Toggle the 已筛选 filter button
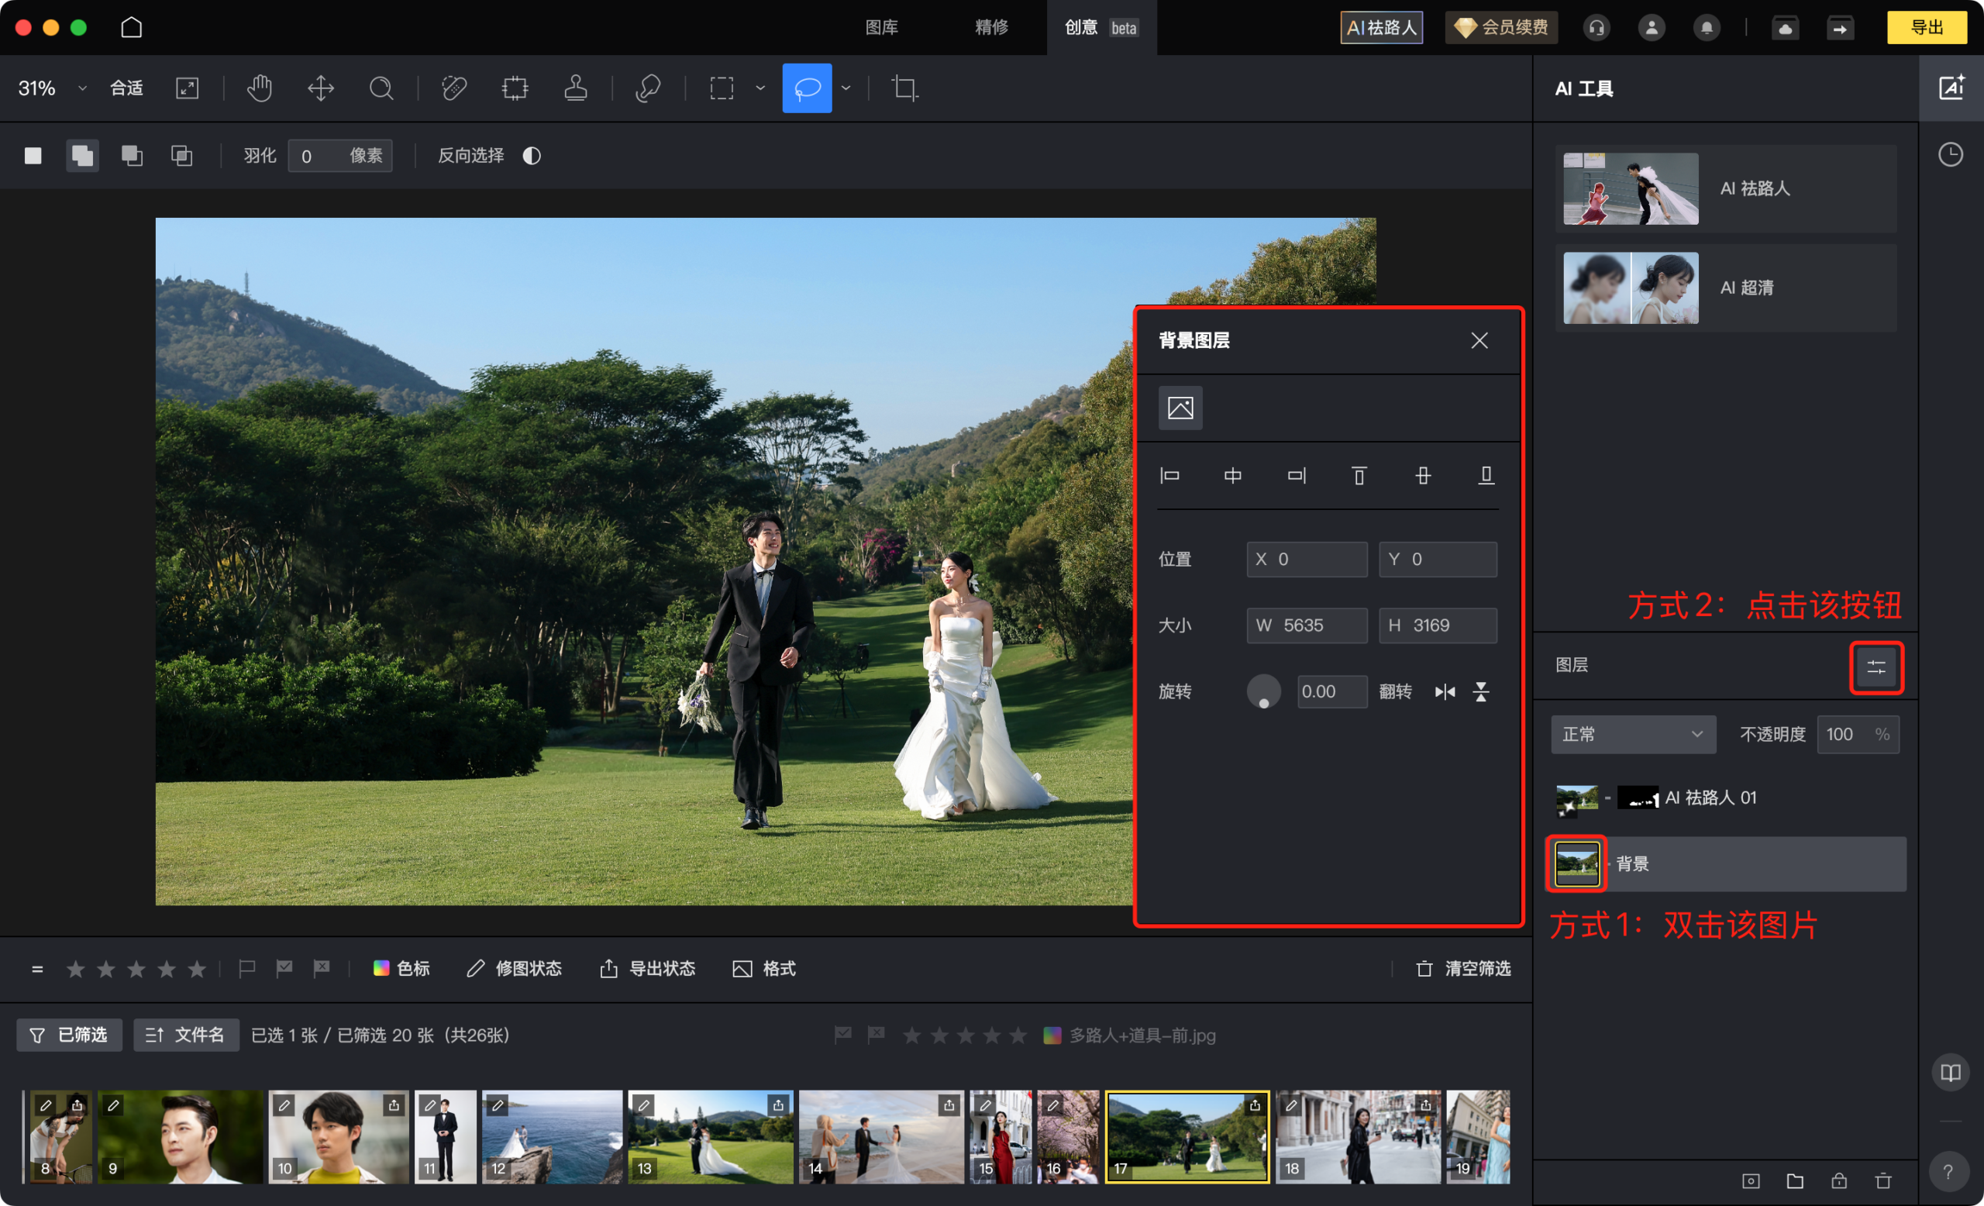 [69, 1035]
